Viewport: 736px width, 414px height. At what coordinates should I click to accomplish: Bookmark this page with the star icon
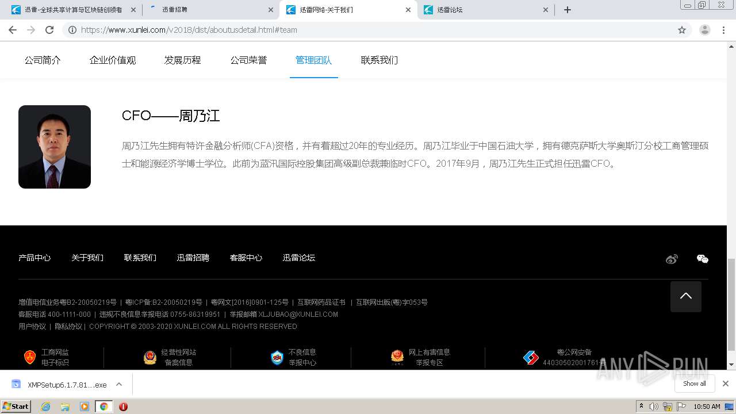682,30
